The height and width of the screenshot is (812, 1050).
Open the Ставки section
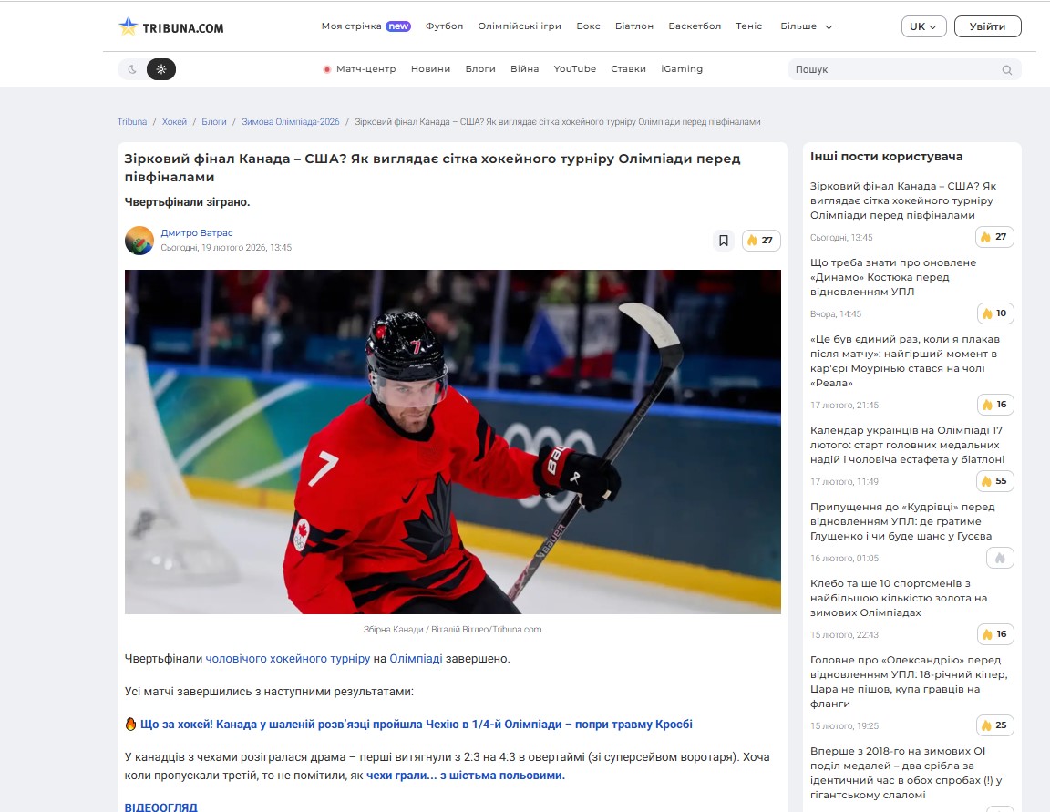pos(628,69)
